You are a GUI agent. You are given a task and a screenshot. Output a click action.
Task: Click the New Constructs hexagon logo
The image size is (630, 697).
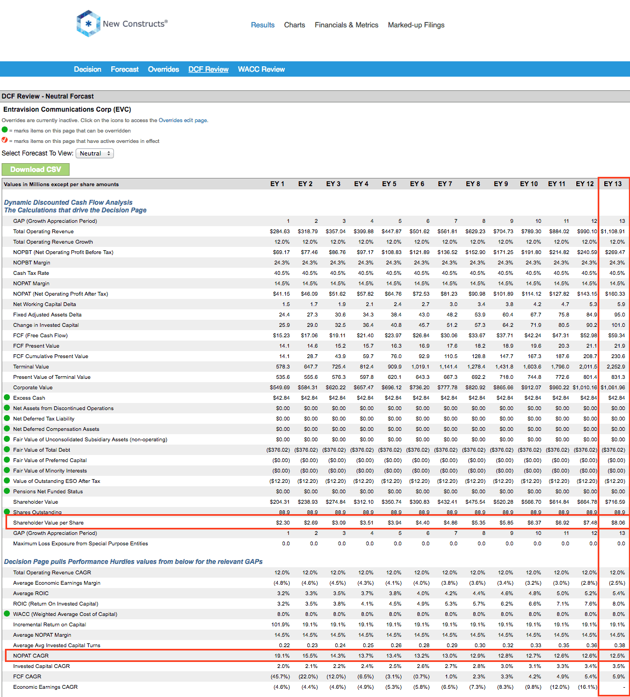(88, 24)
